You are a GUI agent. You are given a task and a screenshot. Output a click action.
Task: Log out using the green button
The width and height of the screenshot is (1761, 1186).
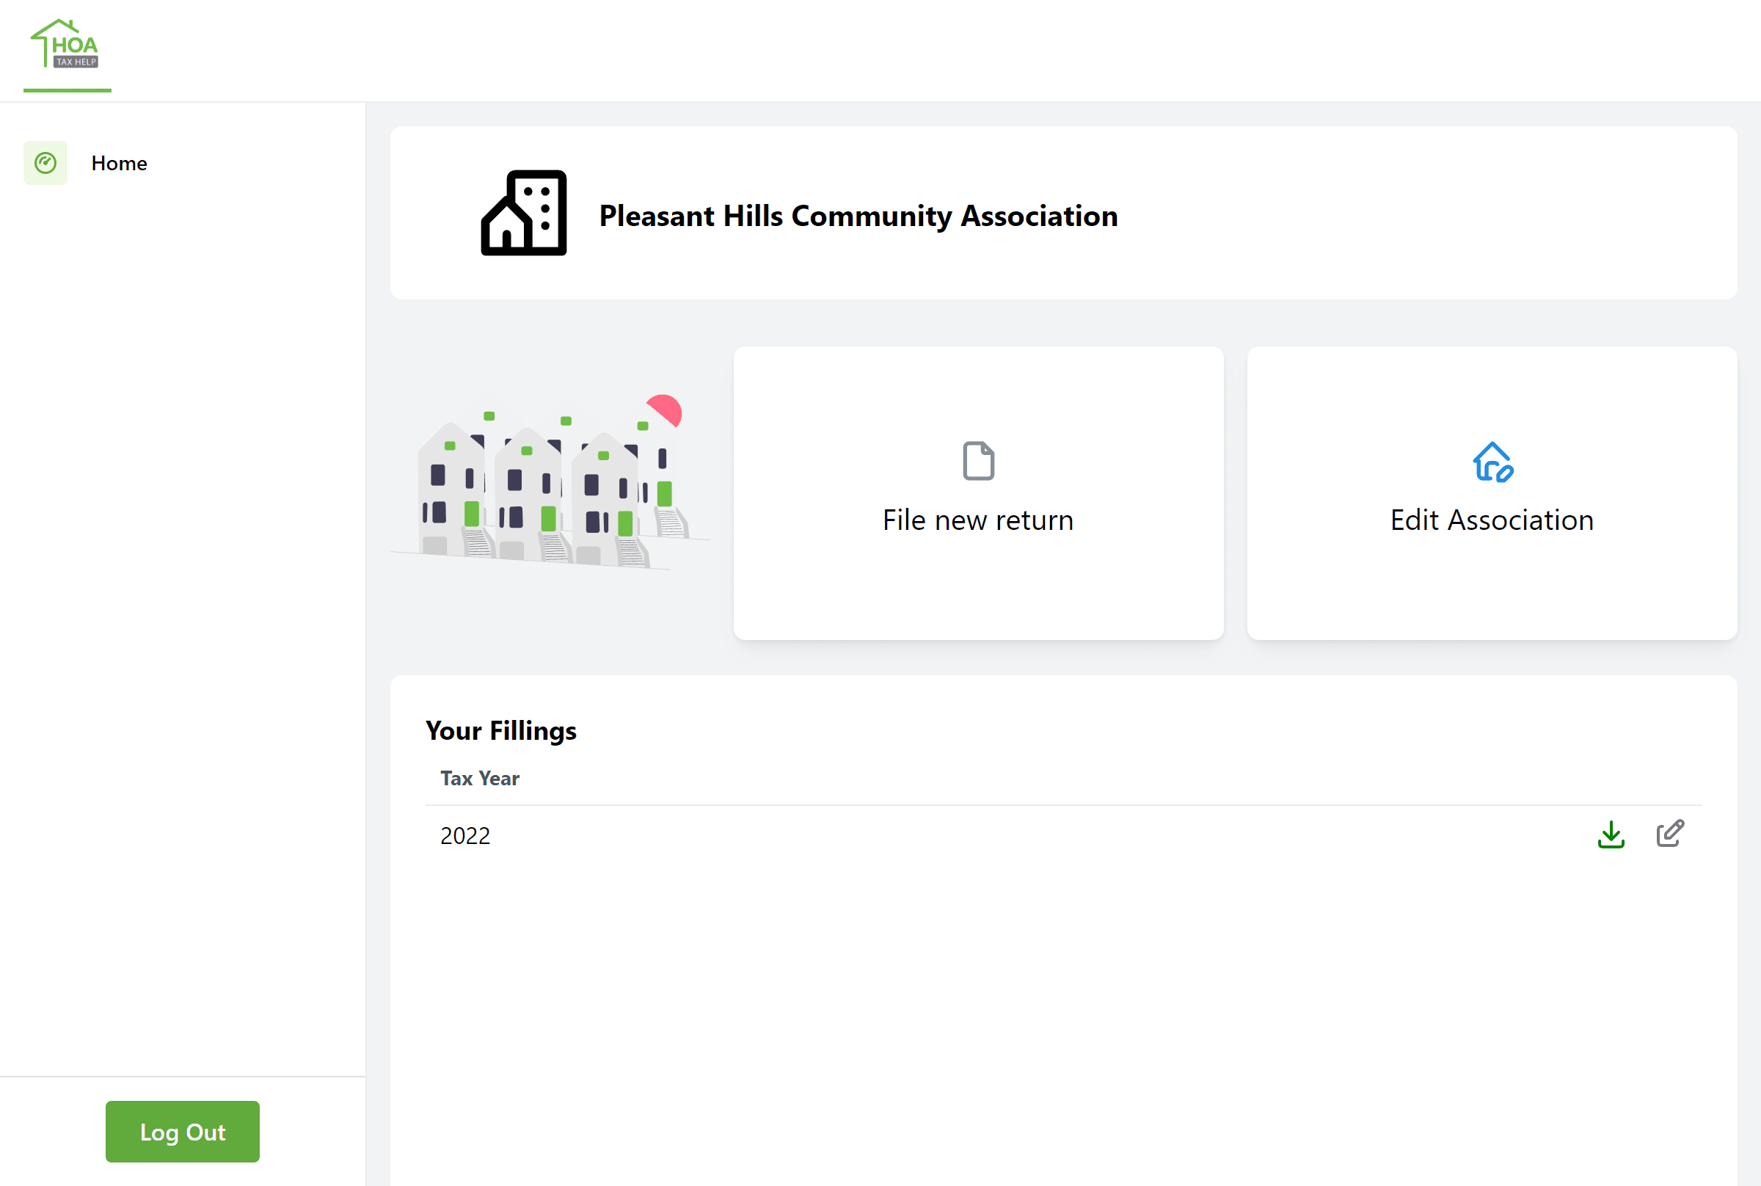[x=182, y=1131]
